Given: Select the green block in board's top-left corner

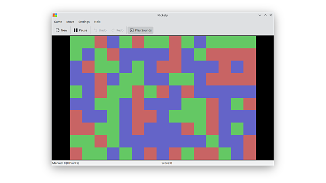Looking at the screenshot, I should pyautogui.click(x=76, y=42).
